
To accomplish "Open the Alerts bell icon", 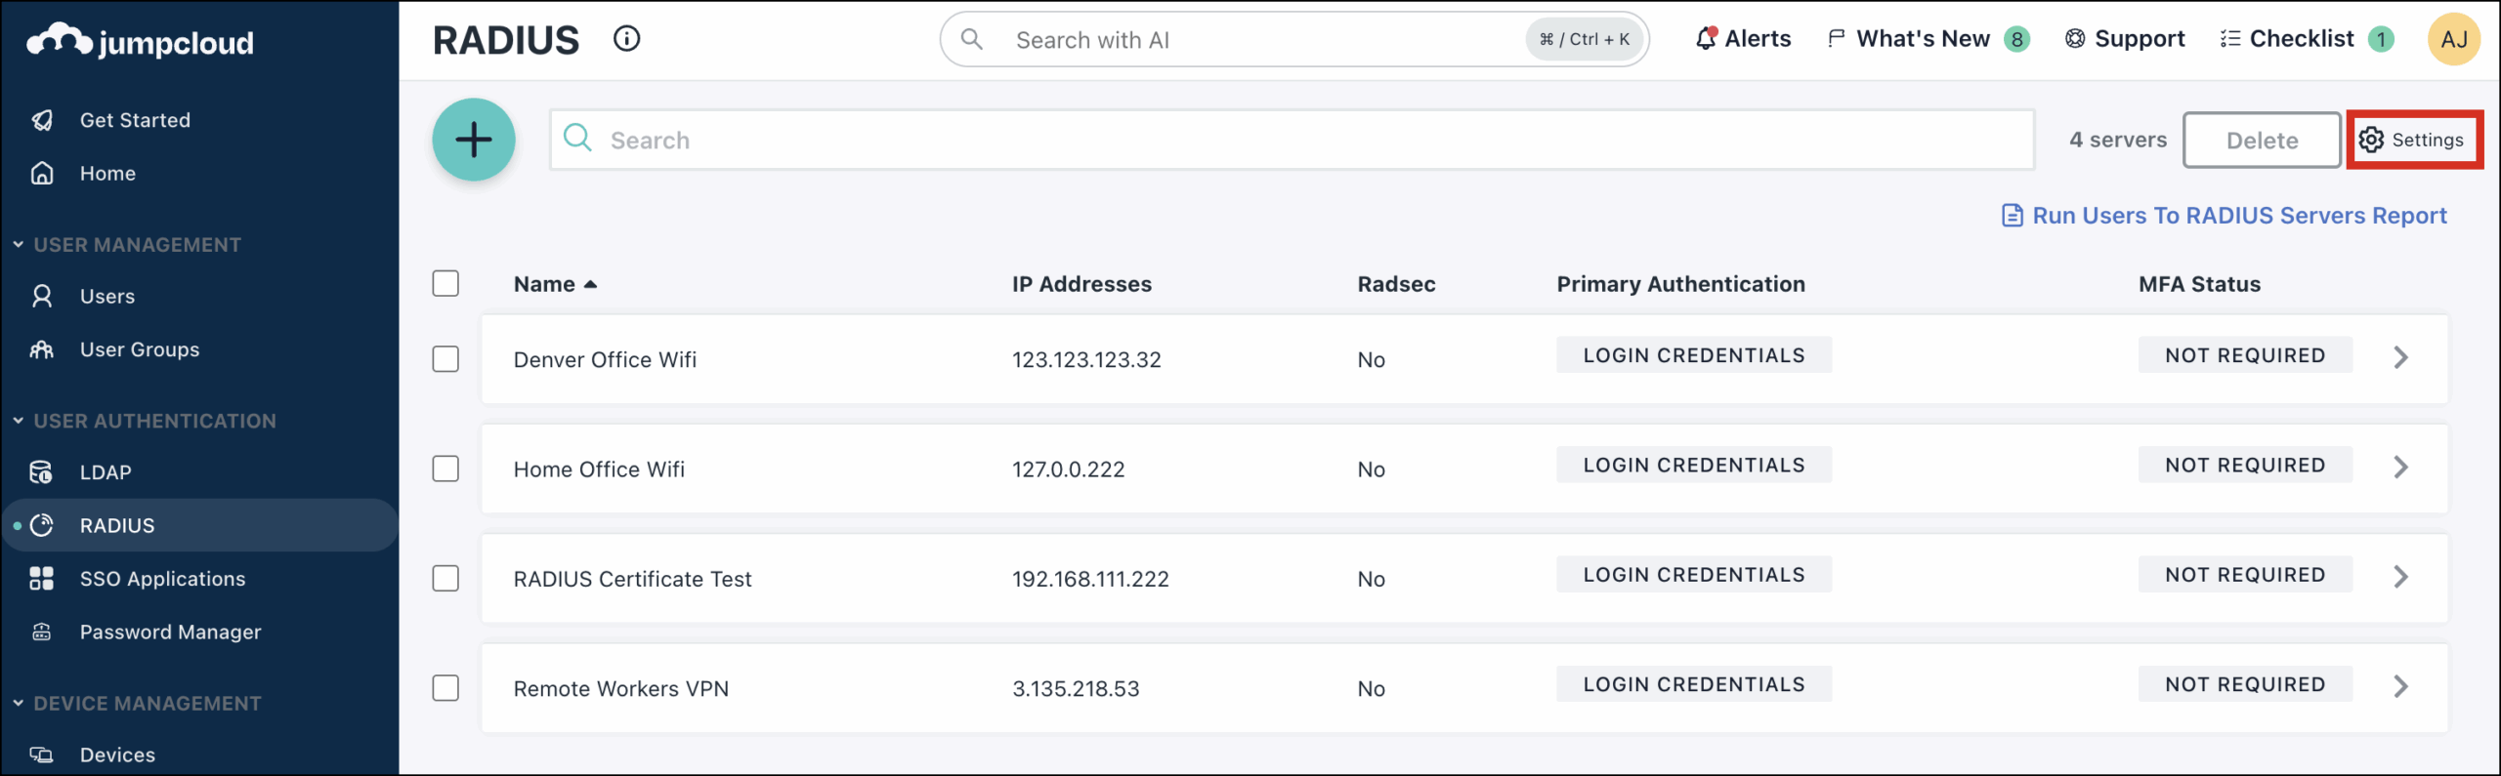I will pos(1706,39).
